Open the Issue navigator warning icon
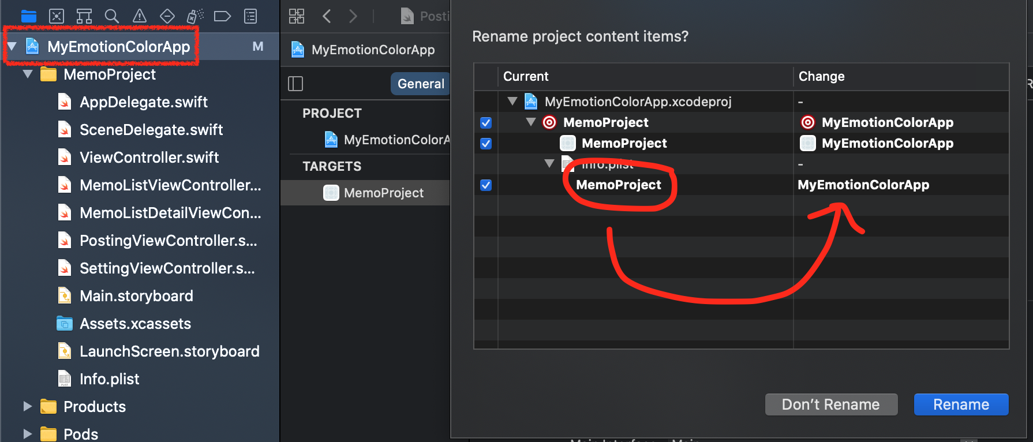 140,16
